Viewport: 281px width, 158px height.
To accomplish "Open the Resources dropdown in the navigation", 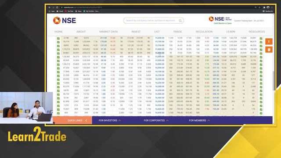I will coord(256,32).
